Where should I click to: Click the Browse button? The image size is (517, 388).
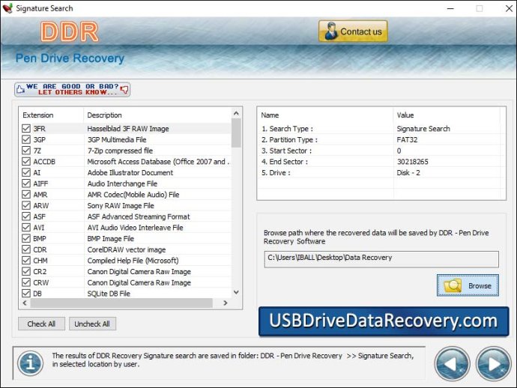pos(468,285)
